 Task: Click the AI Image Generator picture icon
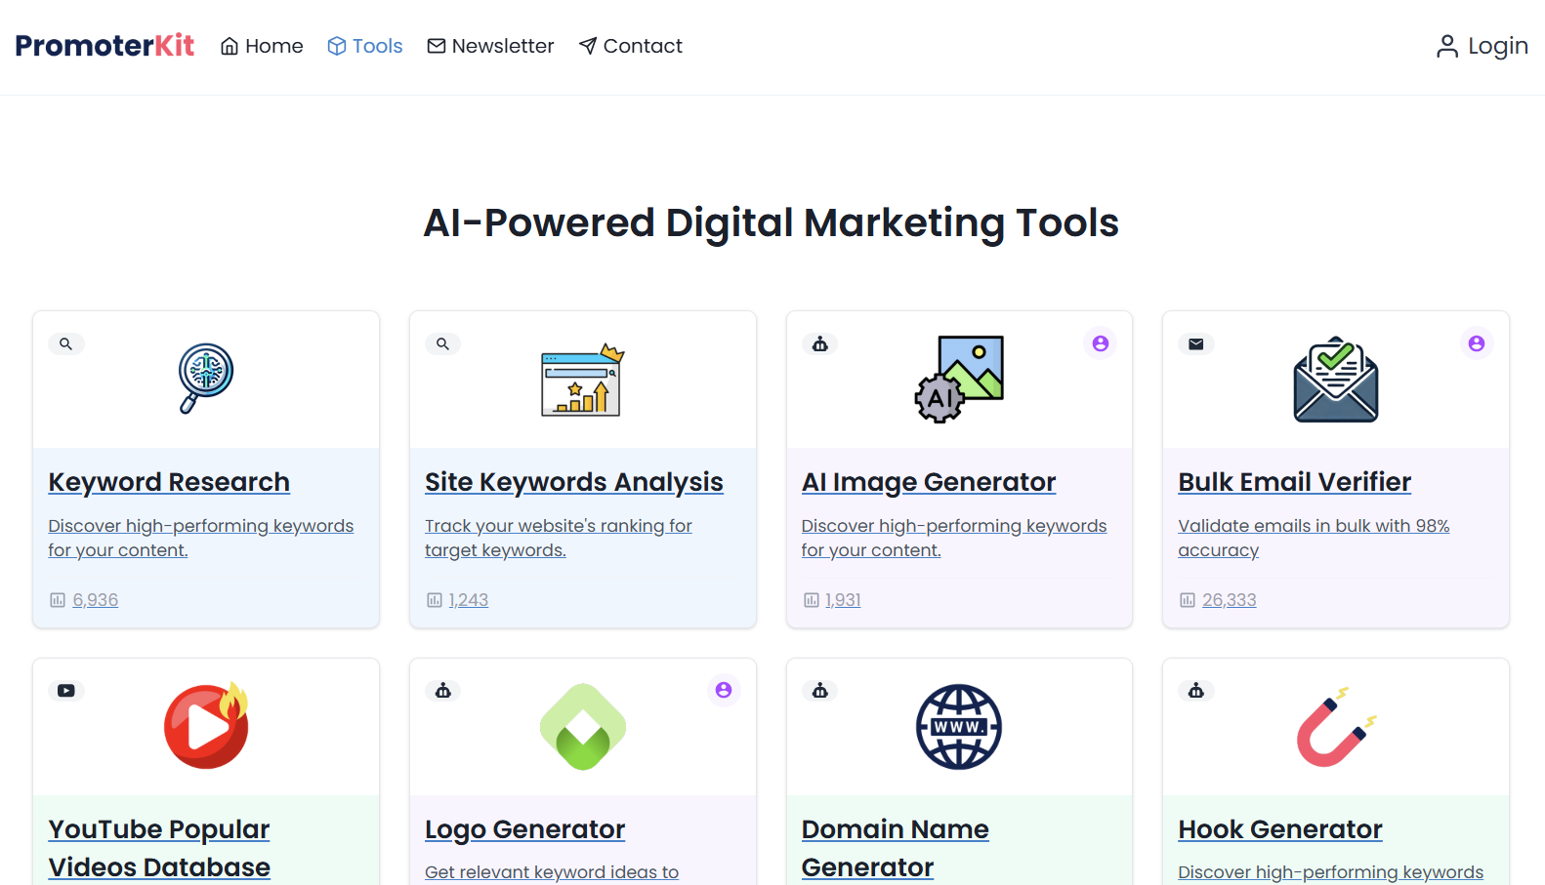[959, 380]
